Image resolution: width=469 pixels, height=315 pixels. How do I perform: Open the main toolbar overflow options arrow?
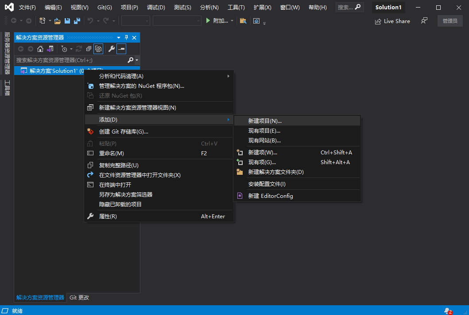(x=264, y=23)
